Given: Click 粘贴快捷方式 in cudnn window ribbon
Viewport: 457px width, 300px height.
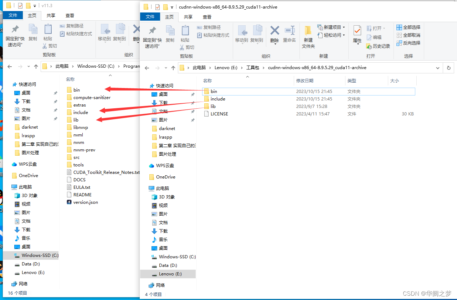Looking at the screenshot, I should click(x=213, y=35).
